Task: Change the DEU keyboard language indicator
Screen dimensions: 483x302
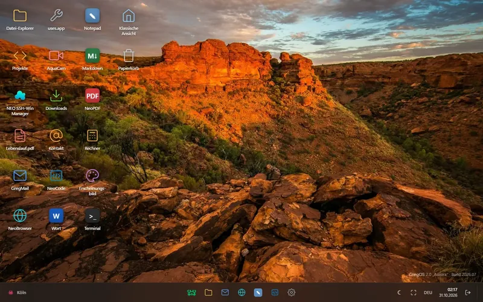Action: pos(428,292)
